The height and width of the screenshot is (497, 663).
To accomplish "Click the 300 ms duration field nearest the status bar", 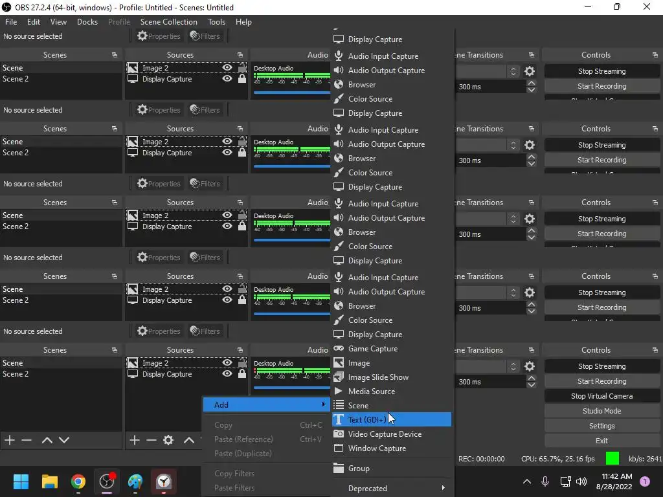I will 491,382.
